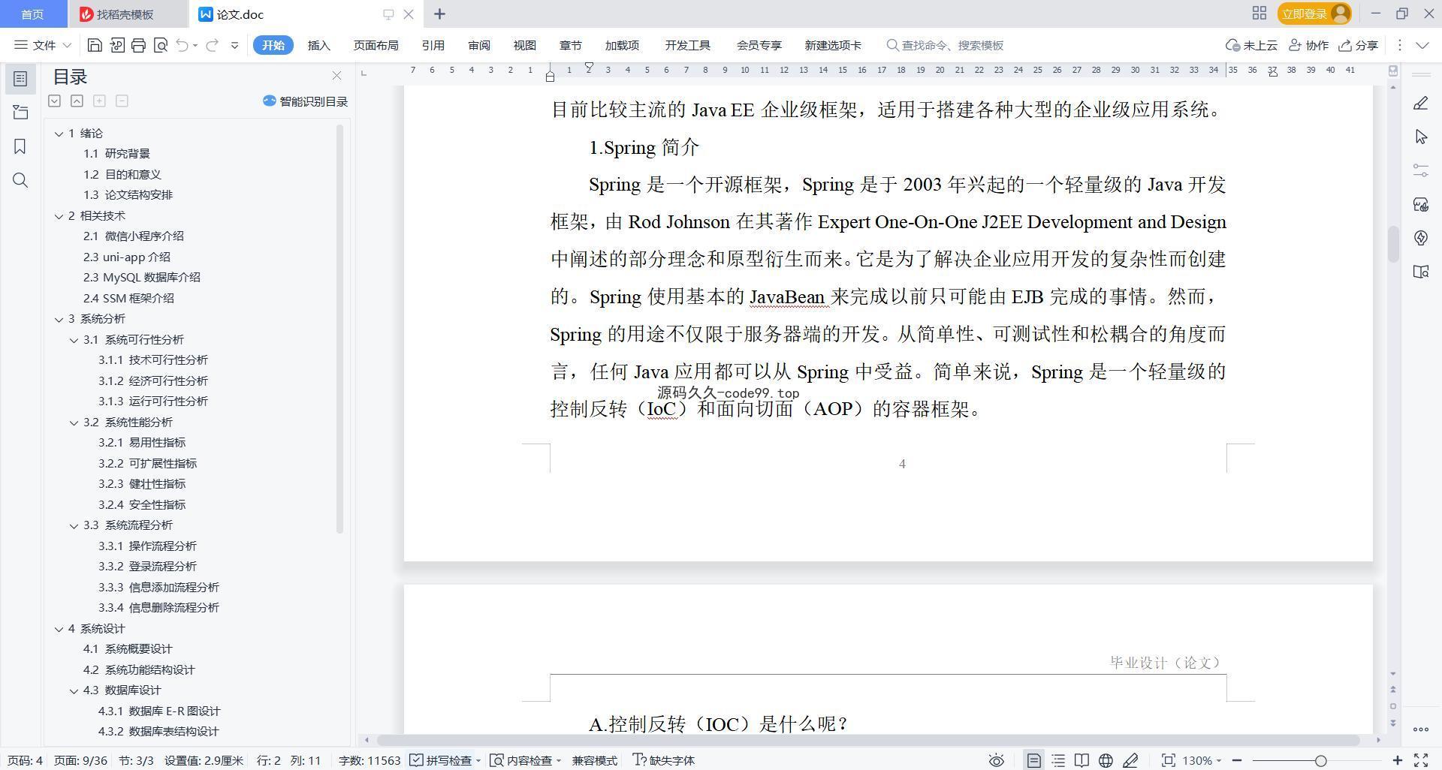Click 缺失字体 in the status bar

[x=664, y=760]
